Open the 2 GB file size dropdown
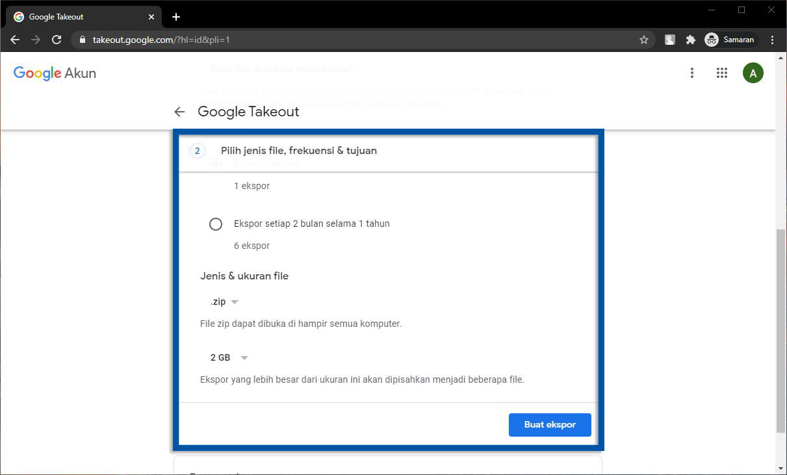The image size is (787, 475). [229, 358]
